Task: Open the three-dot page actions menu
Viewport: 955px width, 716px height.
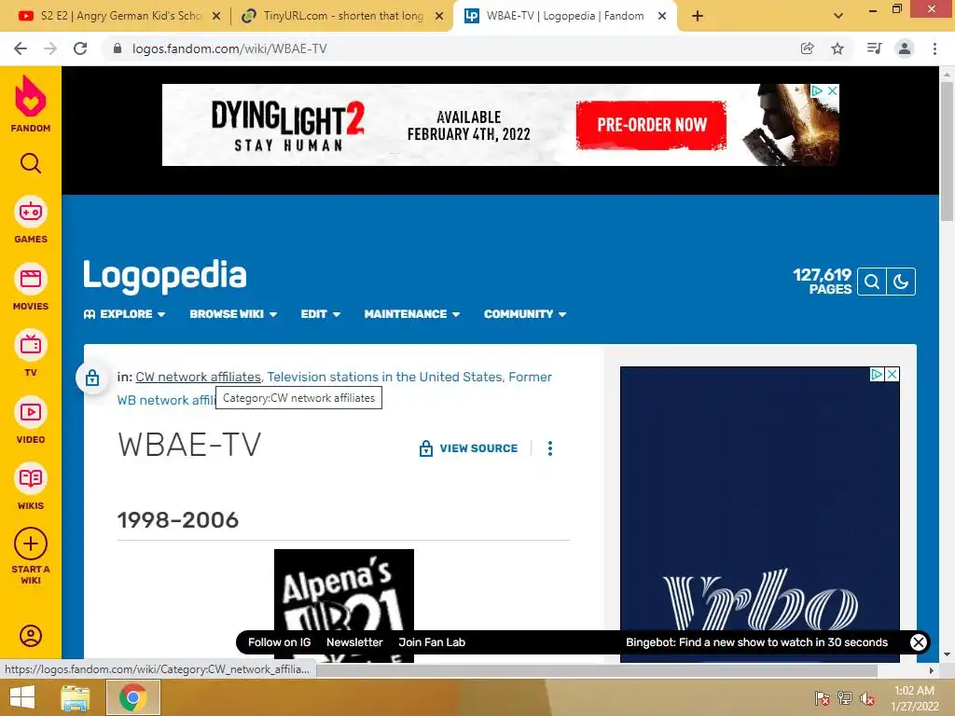Action: [550, 448]
